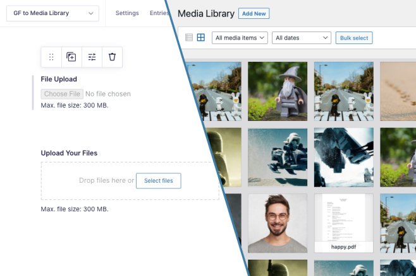Image resolution: width=416 pixels, height=276 pixels.
Task: Open field settings sliders icon
Action: pos(92,57)
